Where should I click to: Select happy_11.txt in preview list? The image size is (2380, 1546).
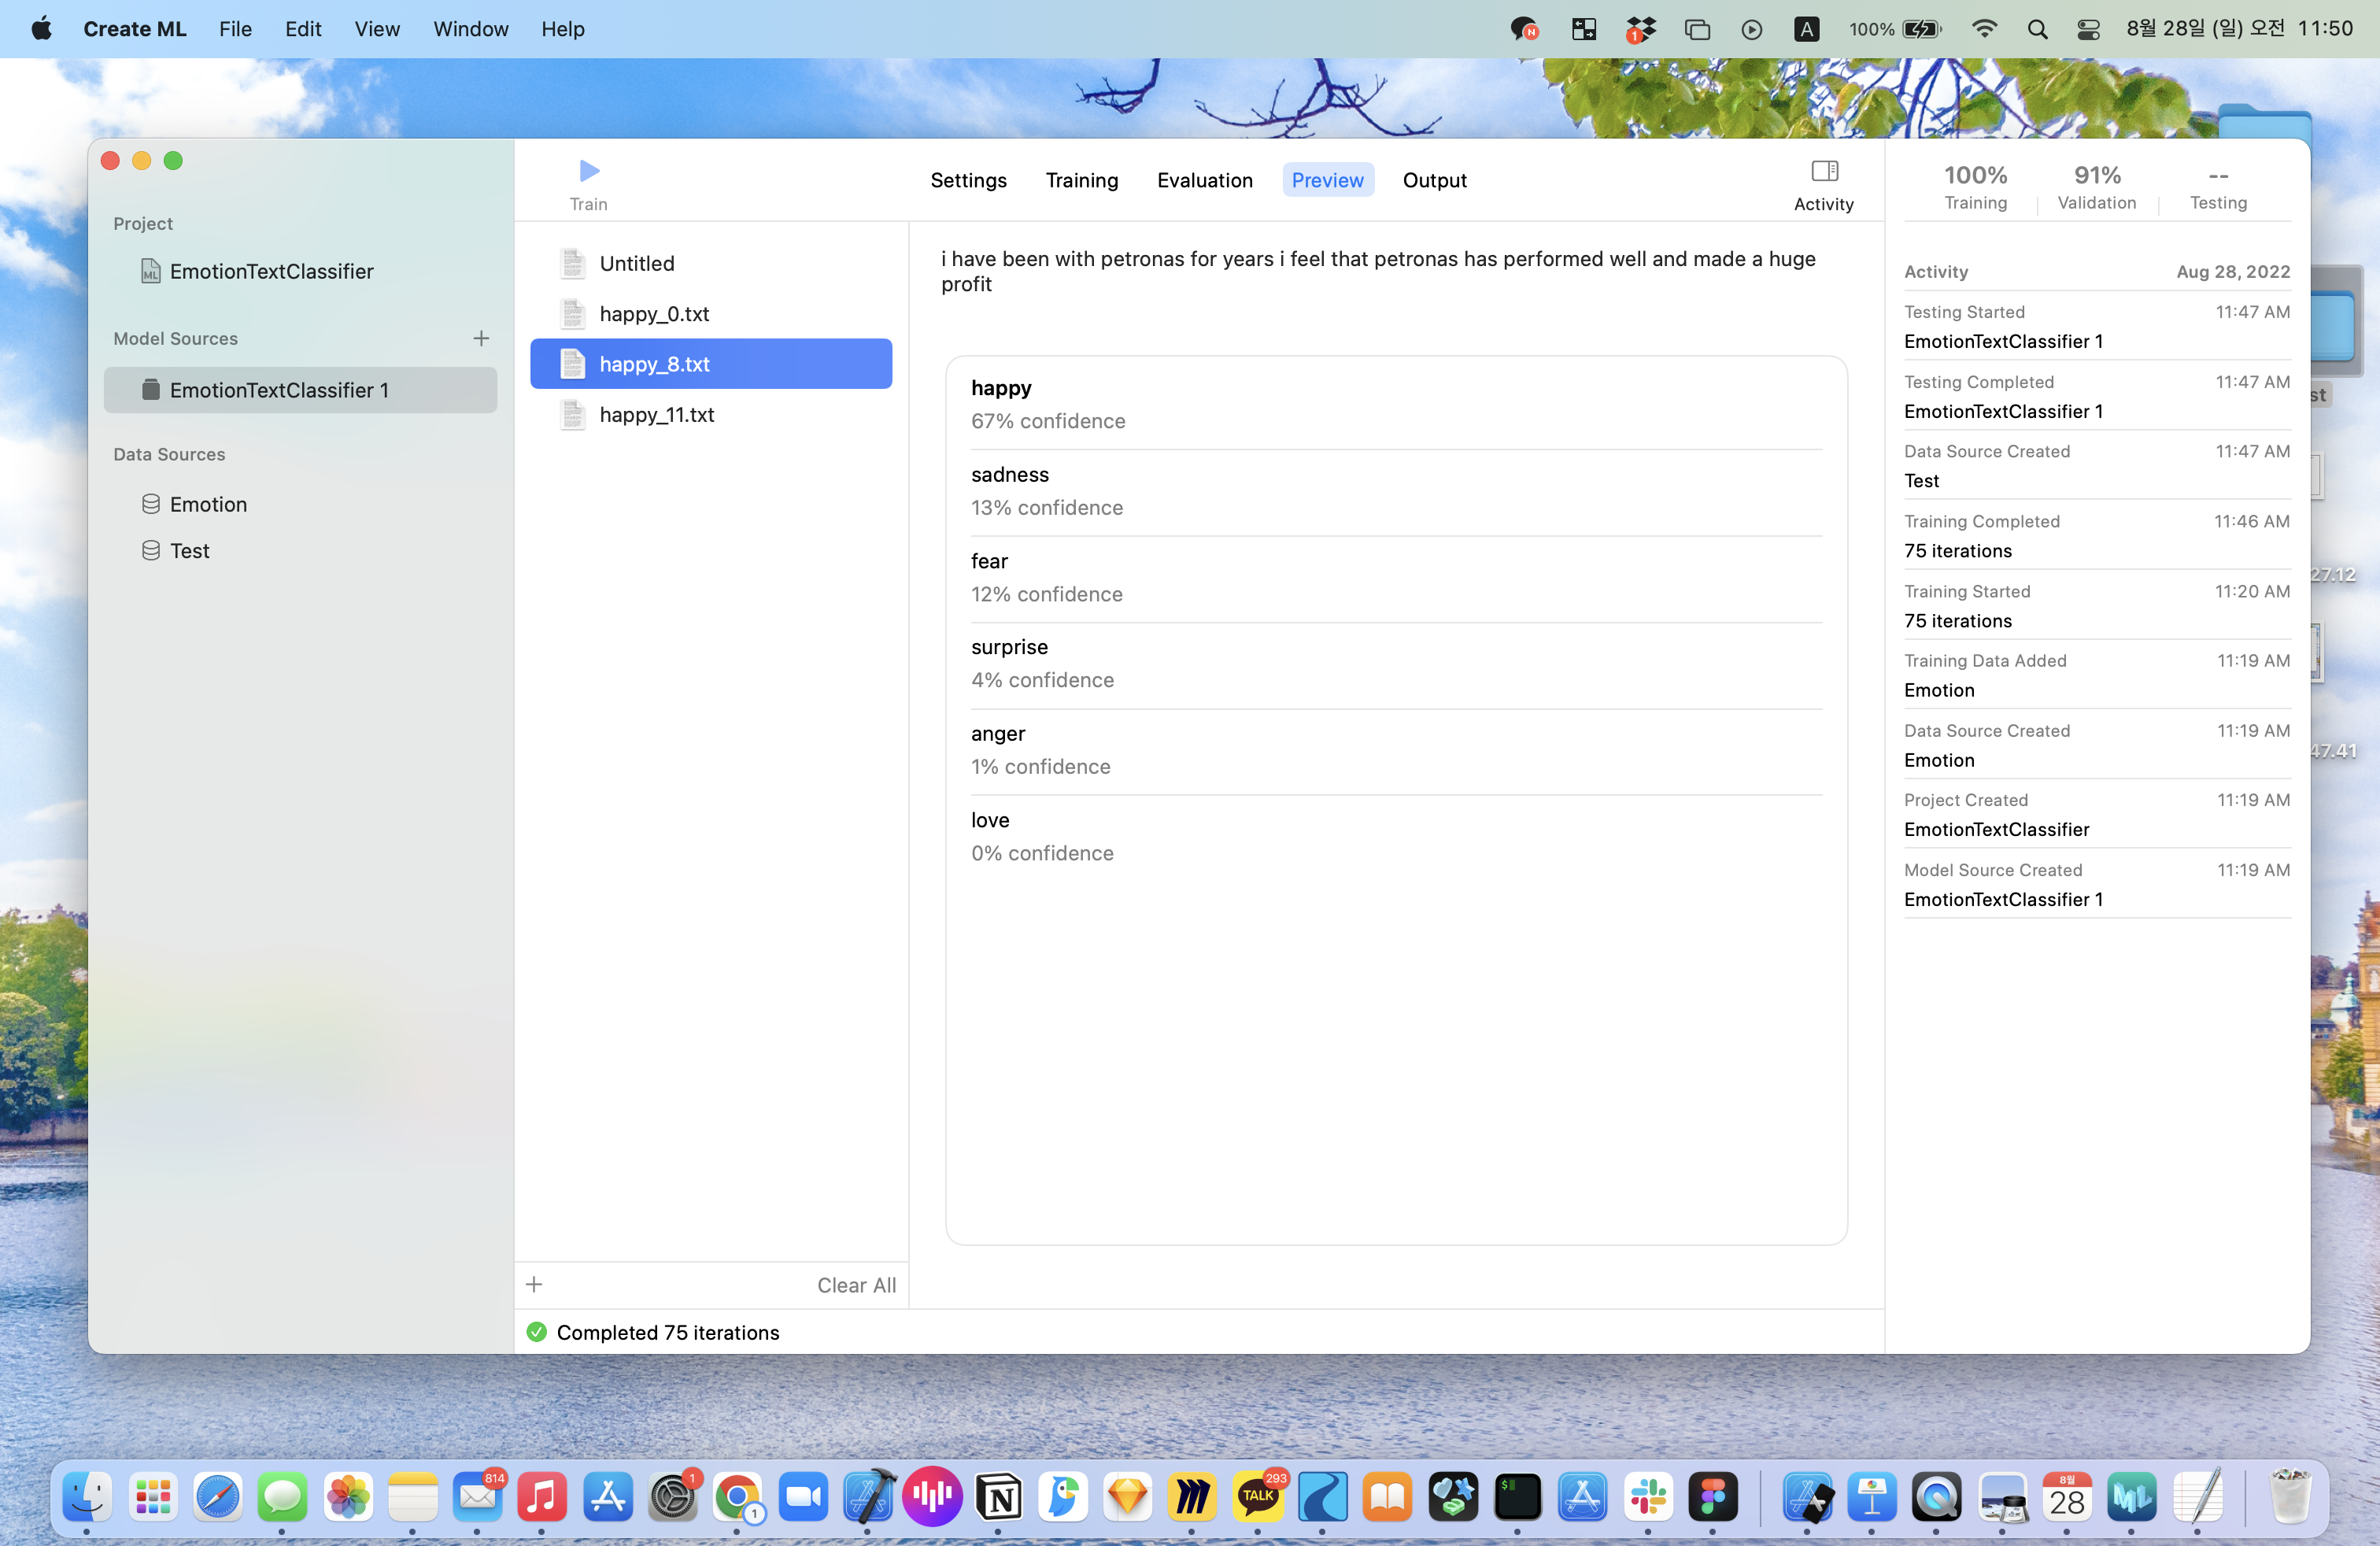pos(710,414)
